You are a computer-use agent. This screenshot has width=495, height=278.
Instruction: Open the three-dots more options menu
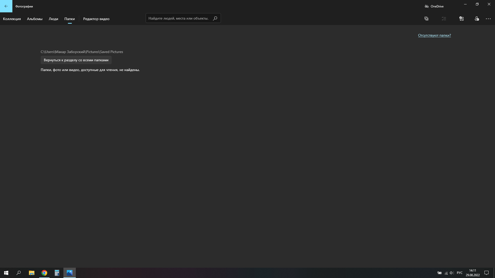(488, 19)
